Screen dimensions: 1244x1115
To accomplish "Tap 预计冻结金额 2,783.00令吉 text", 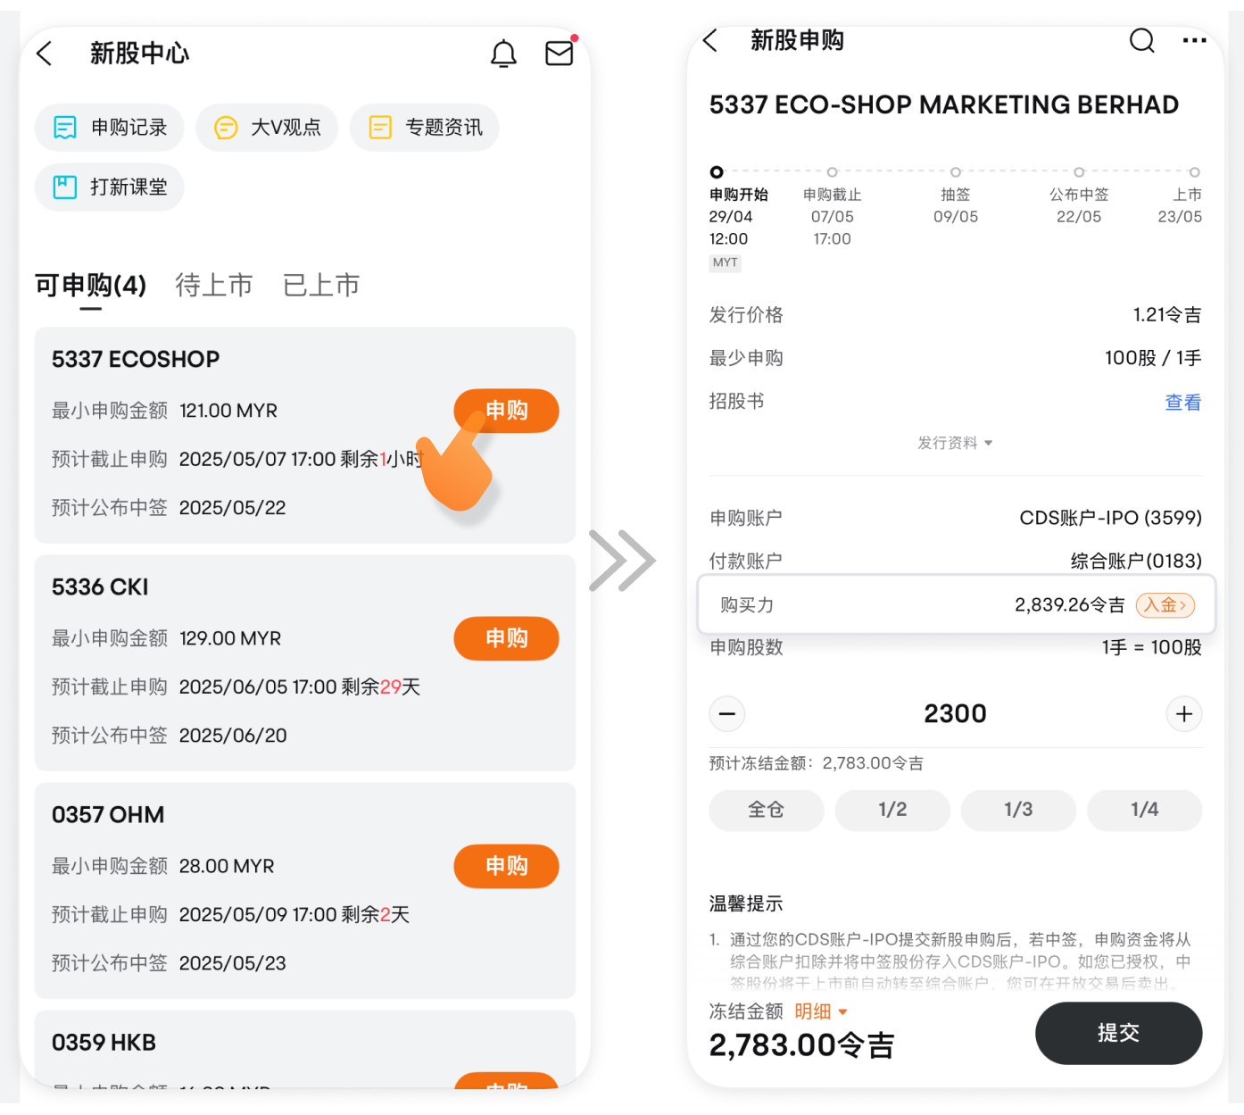I will (817, 763).
